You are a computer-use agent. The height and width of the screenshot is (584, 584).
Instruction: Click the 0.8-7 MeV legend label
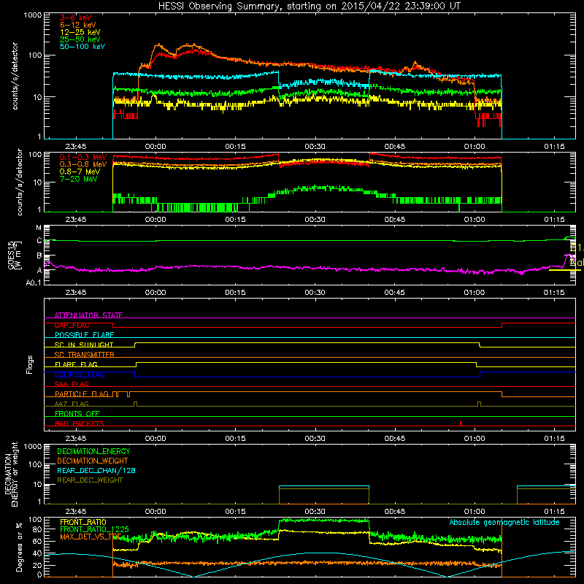click(80, 172)
